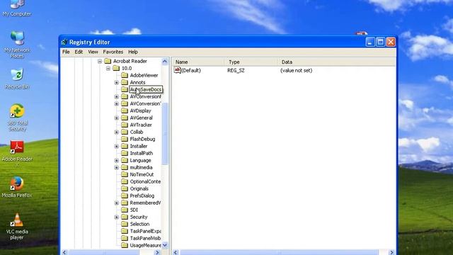This screenshot has width=453, height=255.
Task: Expand the Language key
Action: tap(116, 161)
